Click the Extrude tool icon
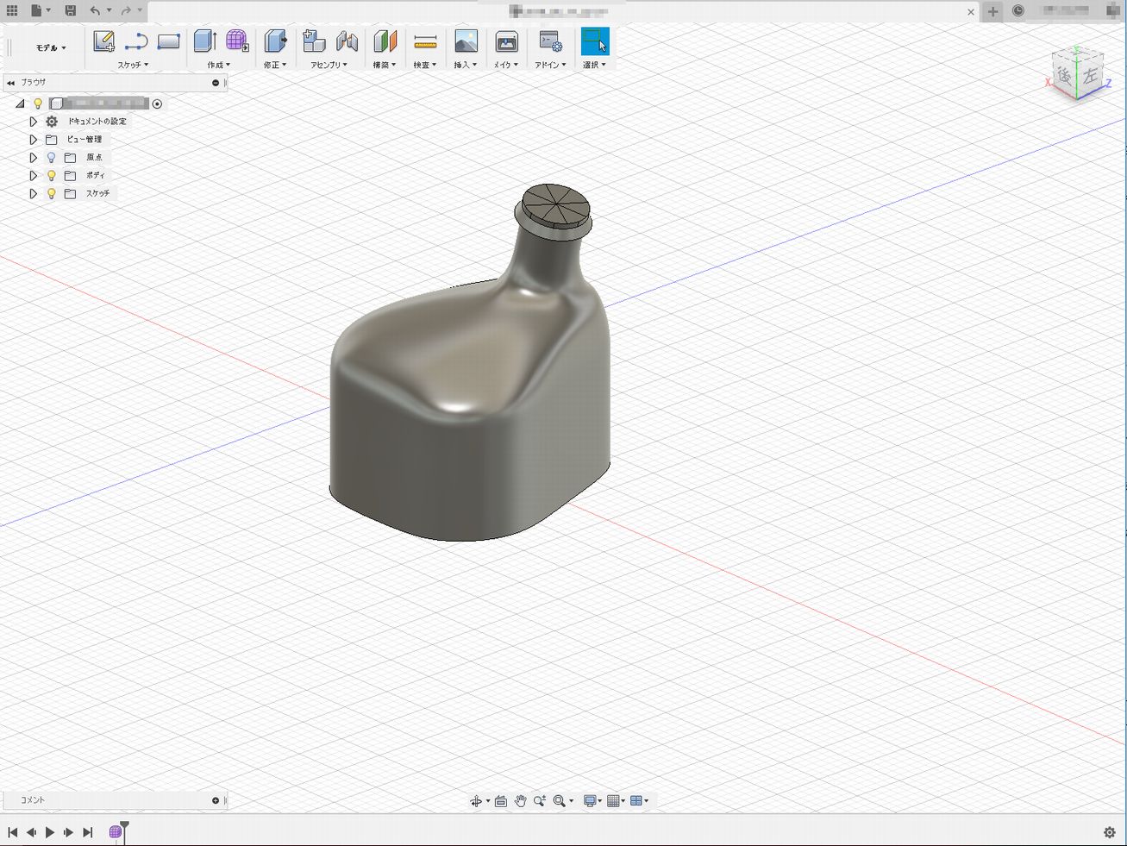Screen dimensions: 1127x846 204,41
